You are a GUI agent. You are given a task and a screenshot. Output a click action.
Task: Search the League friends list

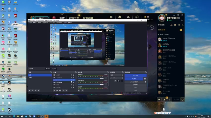[183, 25]
